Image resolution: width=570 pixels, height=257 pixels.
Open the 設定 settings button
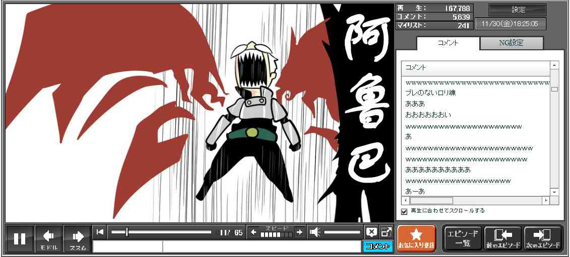tap(518, 10)
